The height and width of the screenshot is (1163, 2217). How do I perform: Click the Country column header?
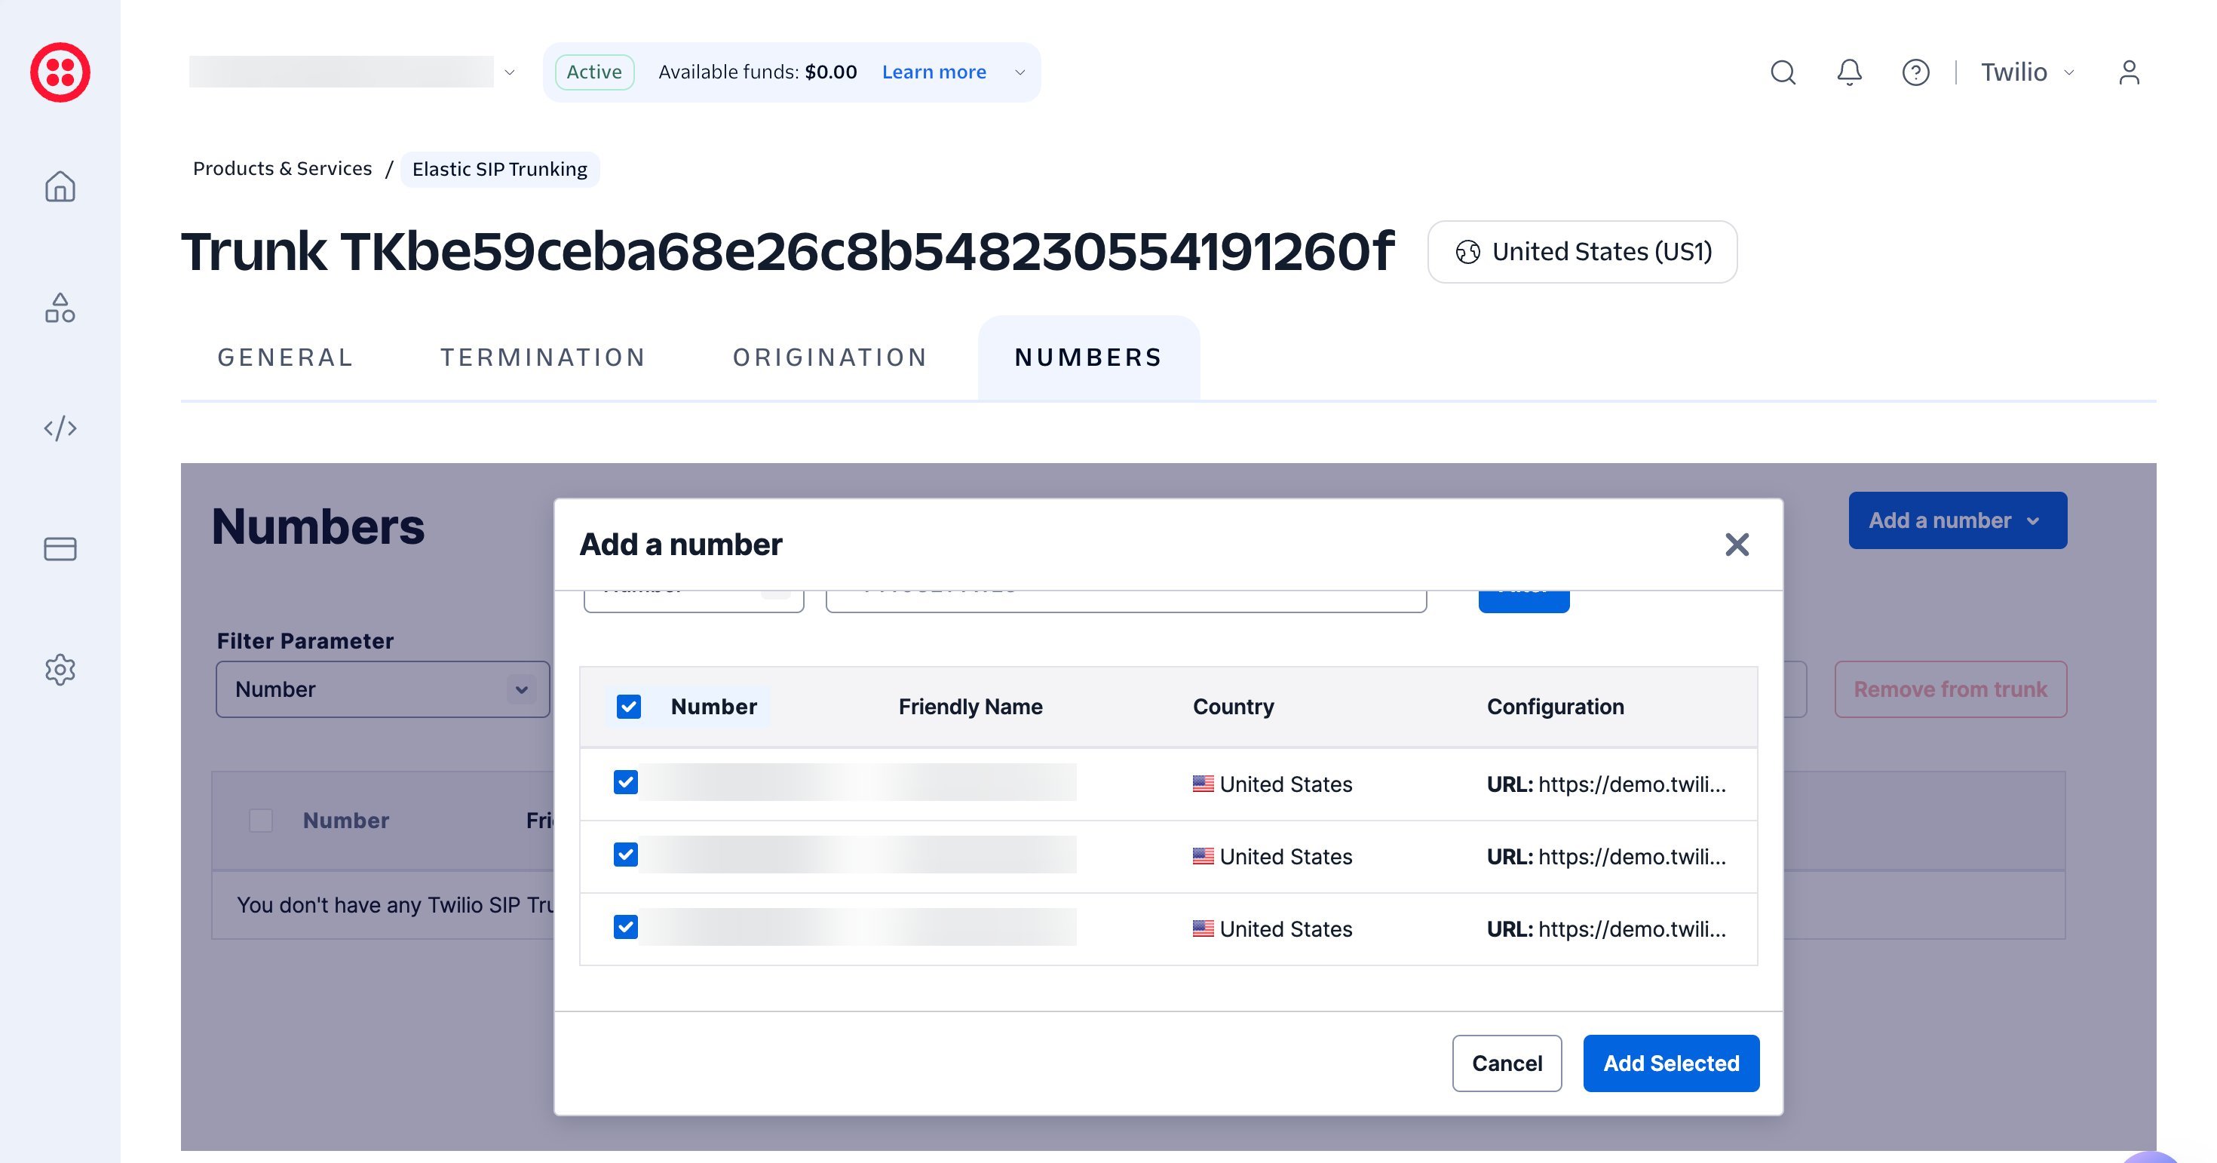pos(1233,707)
